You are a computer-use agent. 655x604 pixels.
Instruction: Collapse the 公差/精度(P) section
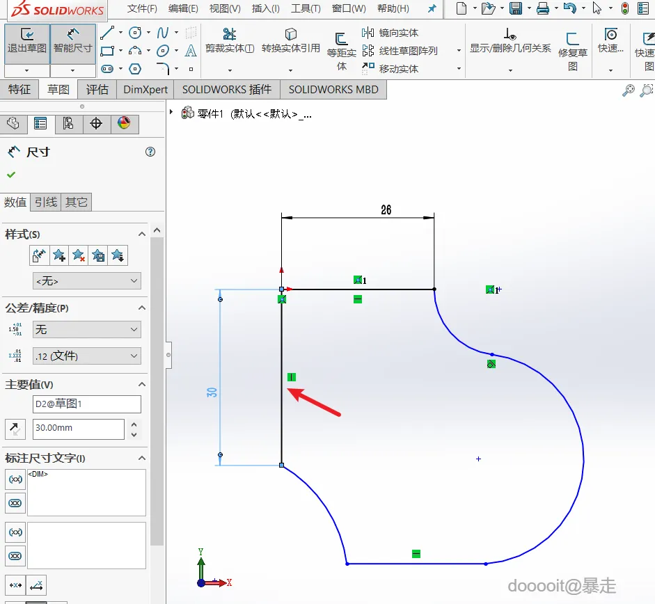[142, 308]
